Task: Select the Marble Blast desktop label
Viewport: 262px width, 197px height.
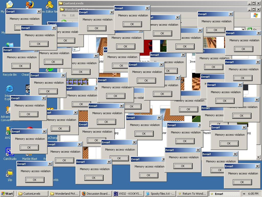Action: click(x=30, y=159)
